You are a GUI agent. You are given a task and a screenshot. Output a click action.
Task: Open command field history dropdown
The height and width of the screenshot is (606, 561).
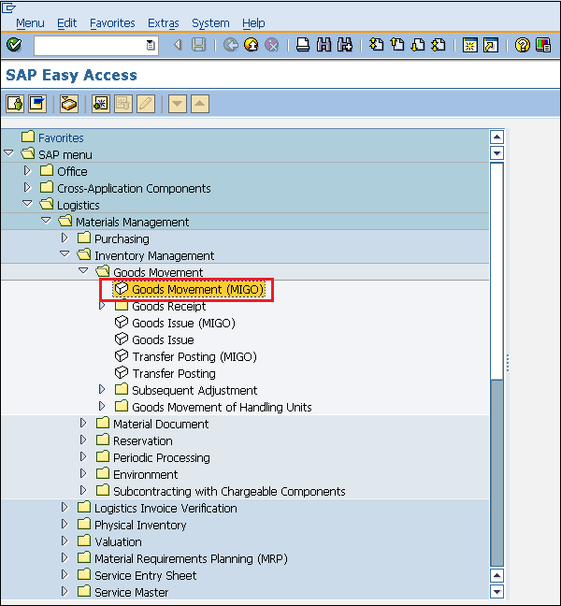[151, 45]
